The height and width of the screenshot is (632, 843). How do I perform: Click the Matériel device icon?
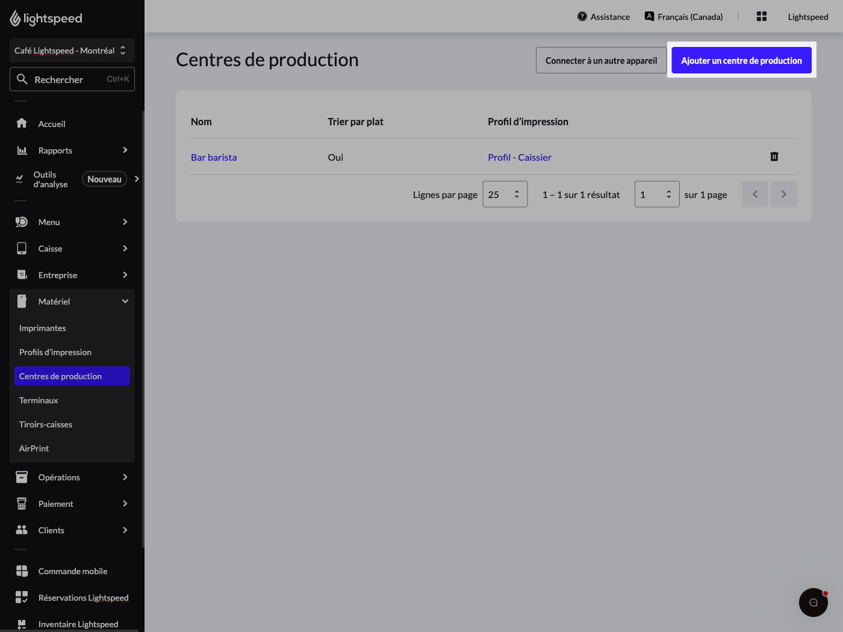pyautogui.click(x=22, y=302)
